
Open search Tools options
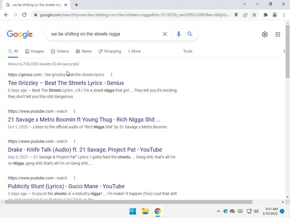187,51
